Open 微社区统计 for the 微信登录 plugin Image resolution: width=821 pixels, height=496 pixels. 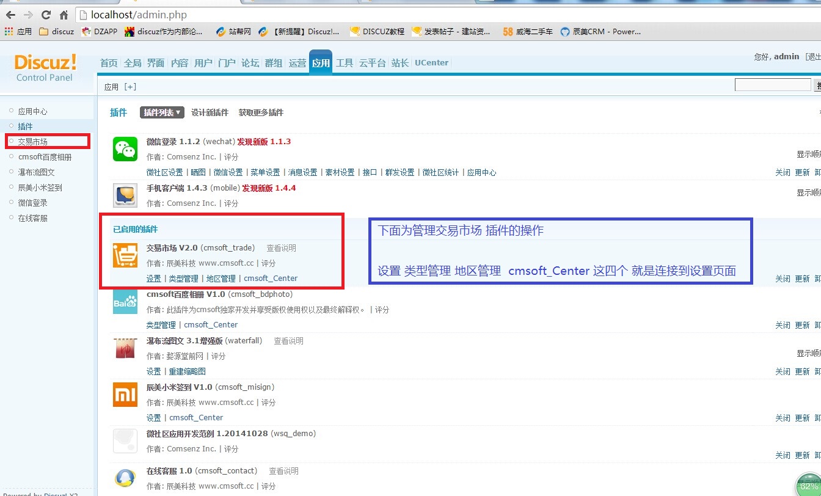[x=440, y=172]
